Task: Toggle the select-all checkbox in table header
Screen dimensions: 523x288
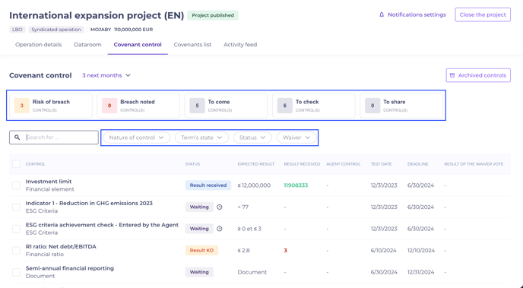Action: coord(16,164)
